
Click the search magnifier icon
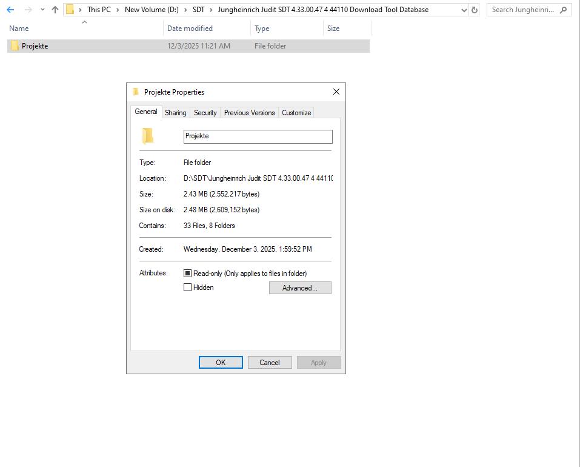[x=563, y=10]
